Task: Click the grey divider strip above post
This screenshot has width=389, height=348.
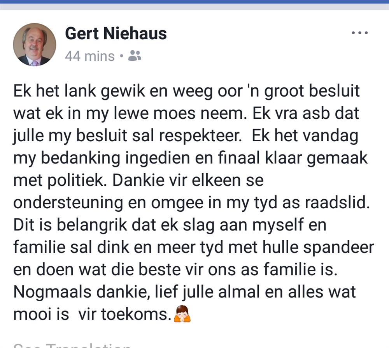Action: pyautogui.click(x=194, y=7)
